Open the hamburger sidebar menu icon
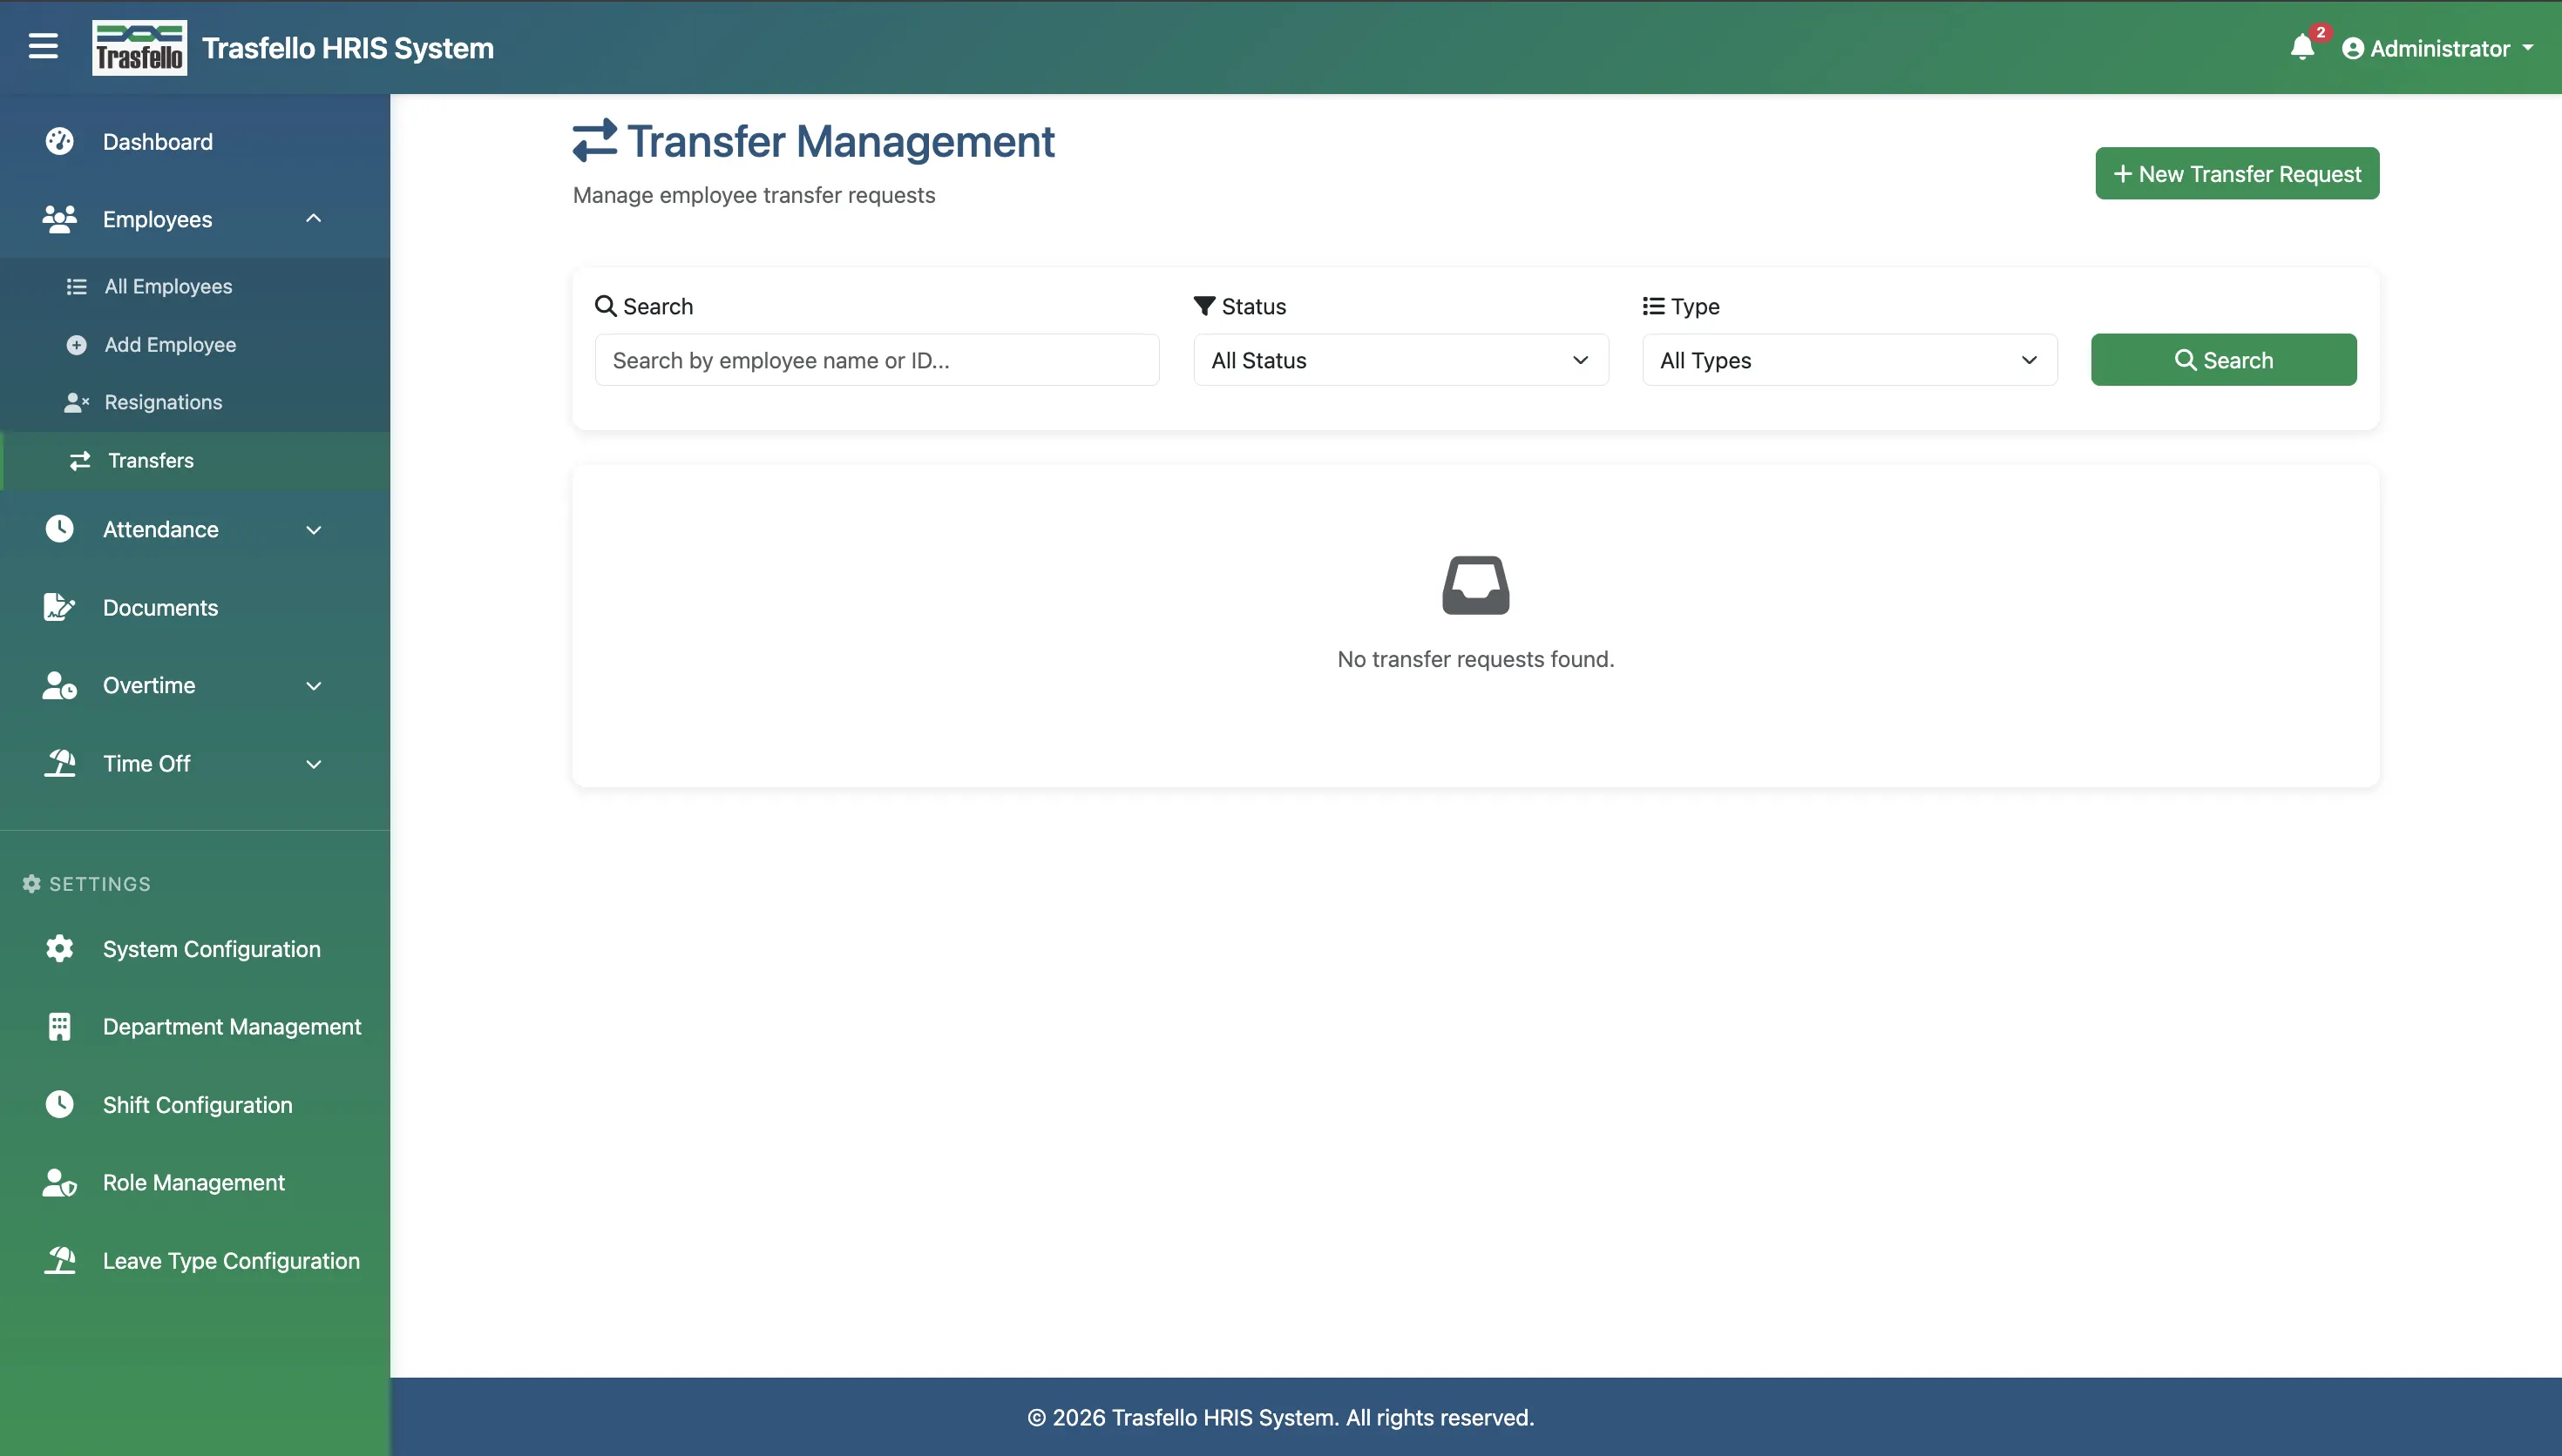 43,46
